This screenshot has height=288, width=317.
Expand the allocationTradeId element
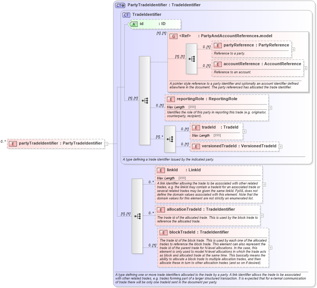pos(262,216)
